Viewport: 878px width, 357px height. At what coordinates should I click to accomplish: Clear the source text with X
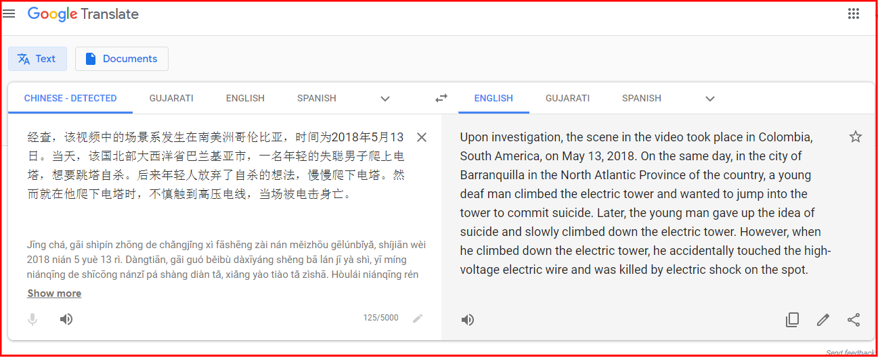point(422,137)
